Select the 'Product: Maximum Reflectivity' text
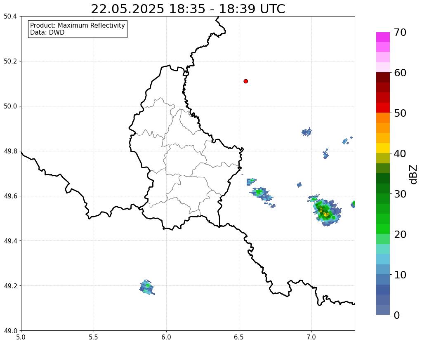 (x=77, y=25)
